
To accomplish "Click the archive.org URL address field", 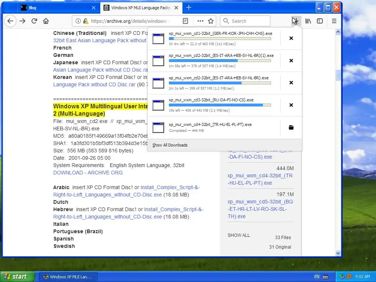I will click(130, 21).
